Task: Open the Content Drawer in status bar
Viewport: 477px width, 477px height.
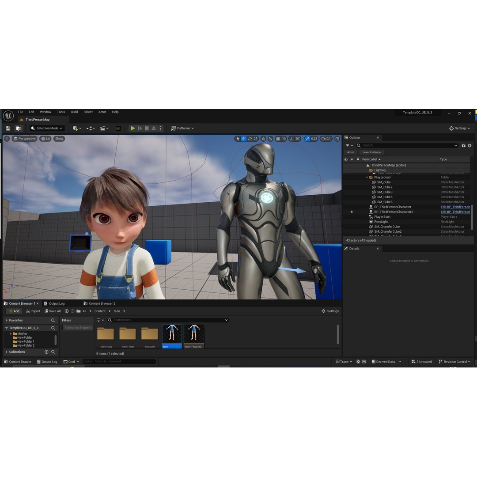Action: point(18,362)
